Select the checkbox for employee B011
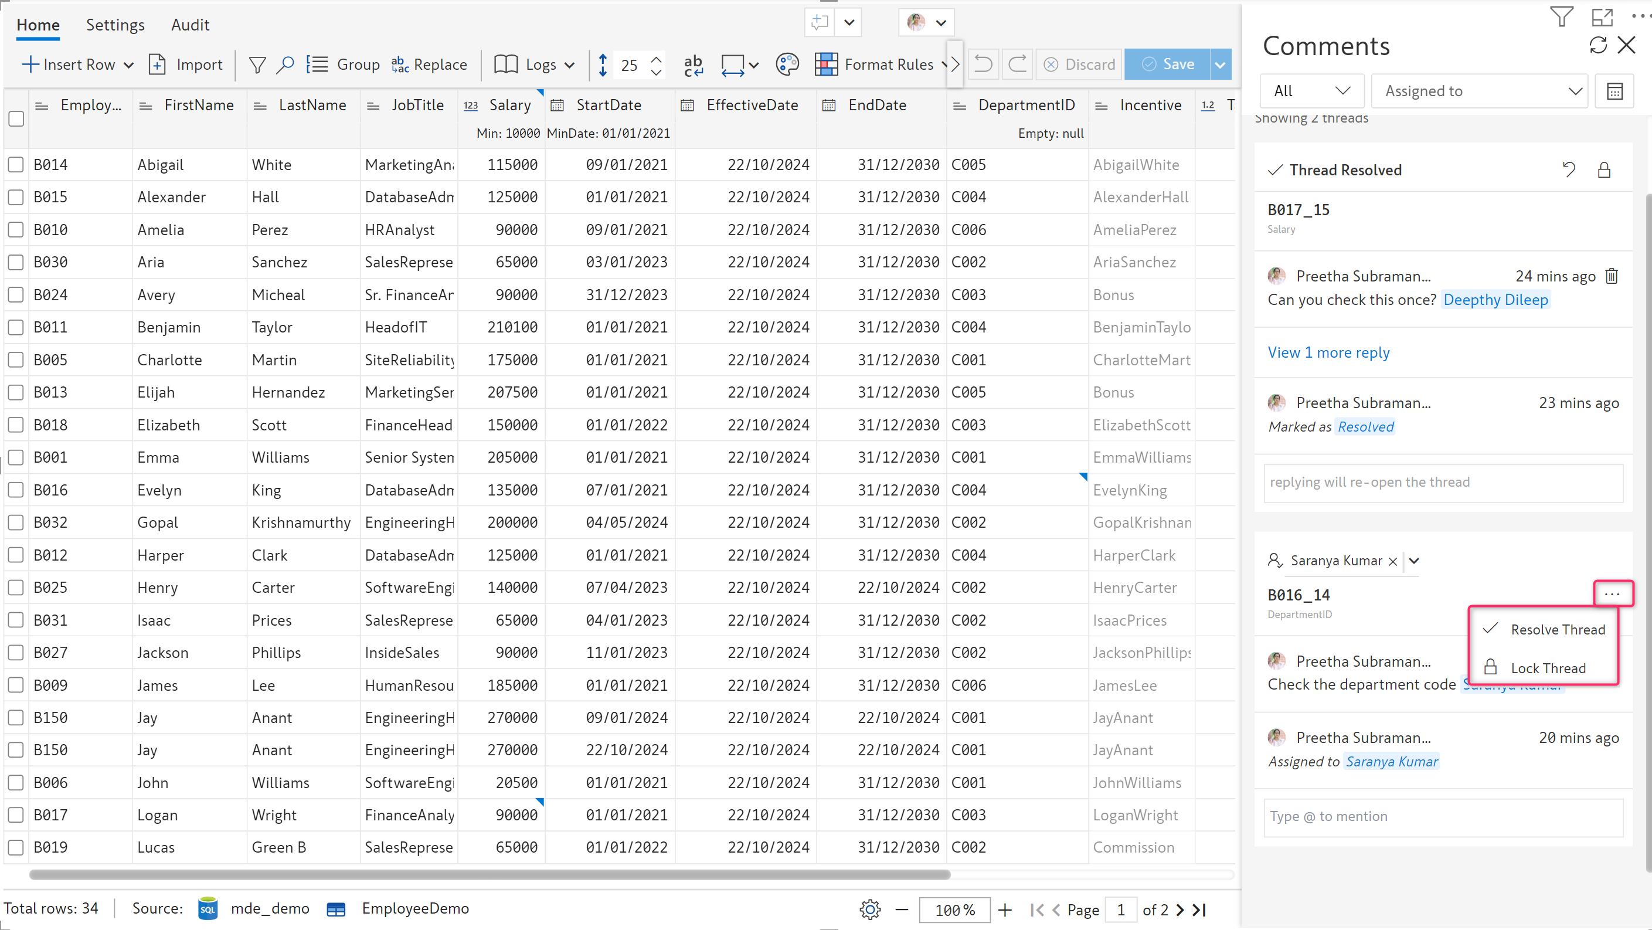This screenshot has height=930, width=1652. (16, 328)
